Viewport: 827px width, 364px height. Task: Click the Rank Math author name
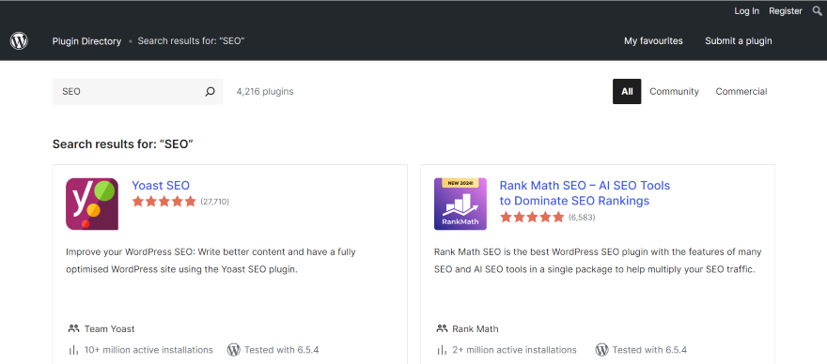(476, 329)
